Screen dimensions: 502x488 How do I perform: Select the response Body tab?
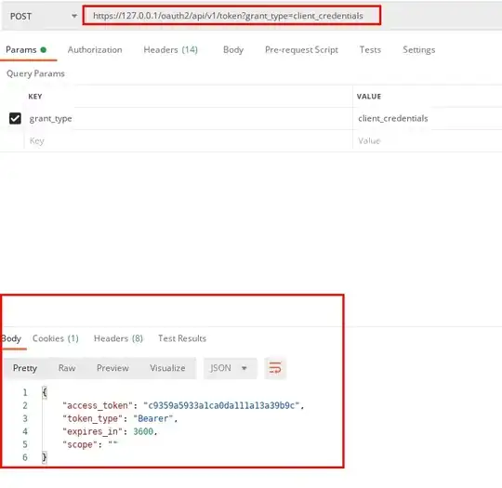click(11, 338)
